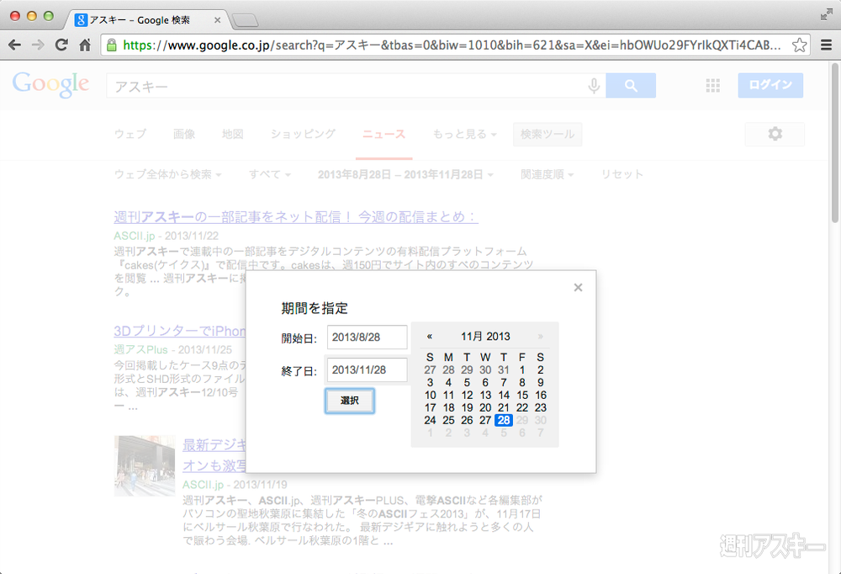Switch to the ショッピング tab
Image resolution: width=841 pixels, height=574 pixels.
pos(303,134)
